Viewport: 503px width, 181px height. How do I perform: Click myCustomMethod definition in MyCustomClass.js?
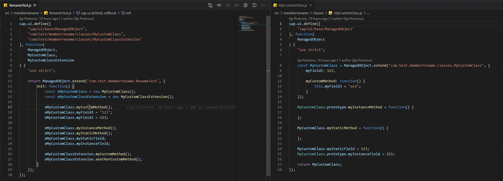point(321,81)
